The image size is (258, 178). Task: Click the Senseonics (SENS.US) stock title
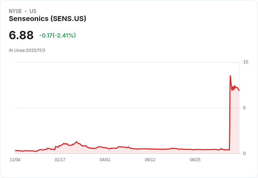pyautogui.click(x=47, y=19)
